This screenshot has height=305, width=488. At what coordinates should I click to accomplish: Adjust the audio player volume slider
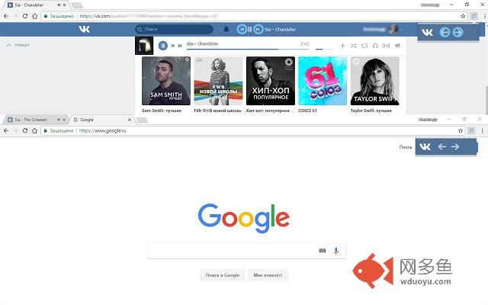[324, 49]
